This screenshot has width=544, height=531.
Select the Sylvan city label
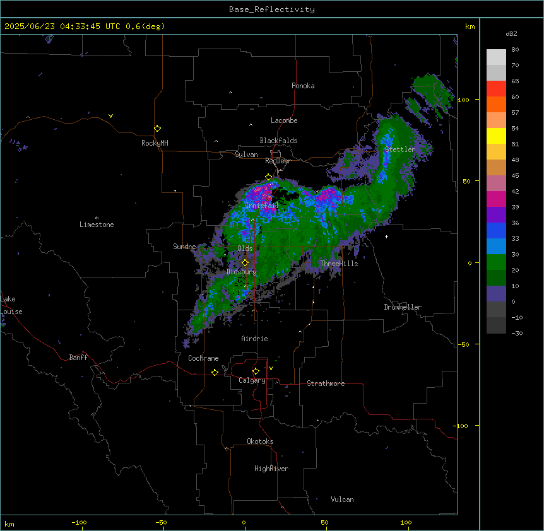pos(246,155)
